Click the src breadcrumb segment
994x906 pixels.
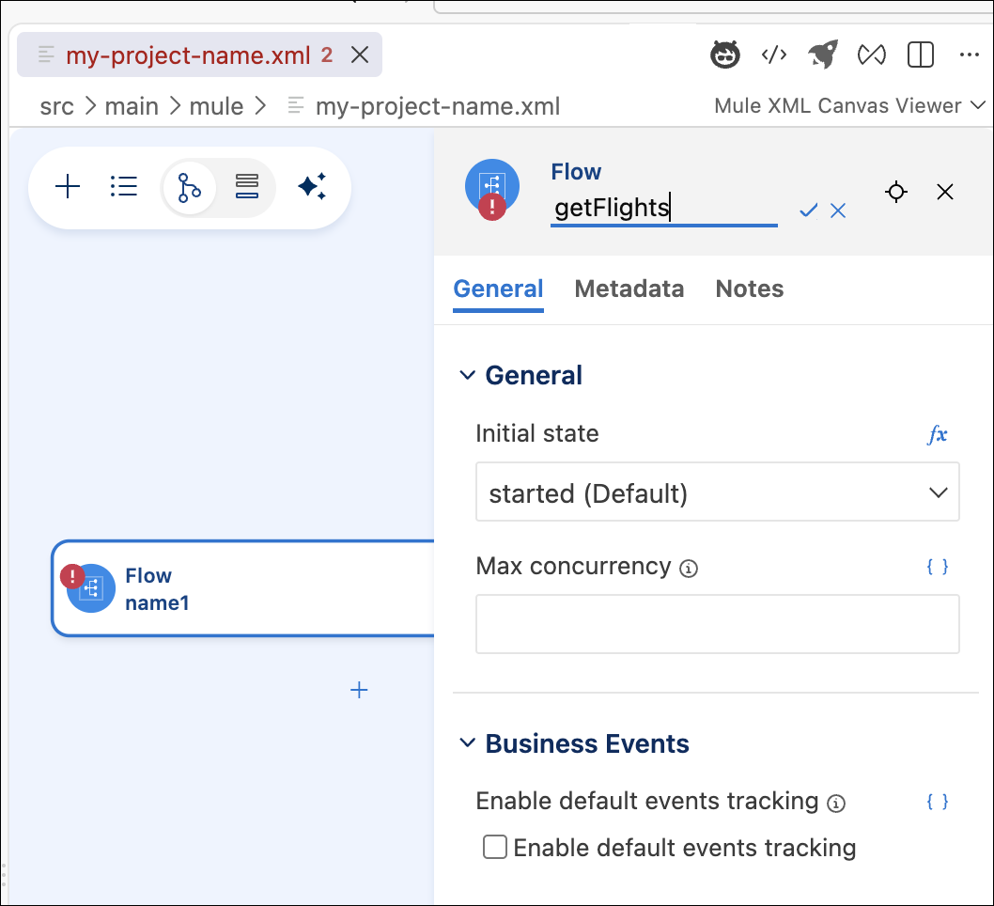click(x=57, y=106)
